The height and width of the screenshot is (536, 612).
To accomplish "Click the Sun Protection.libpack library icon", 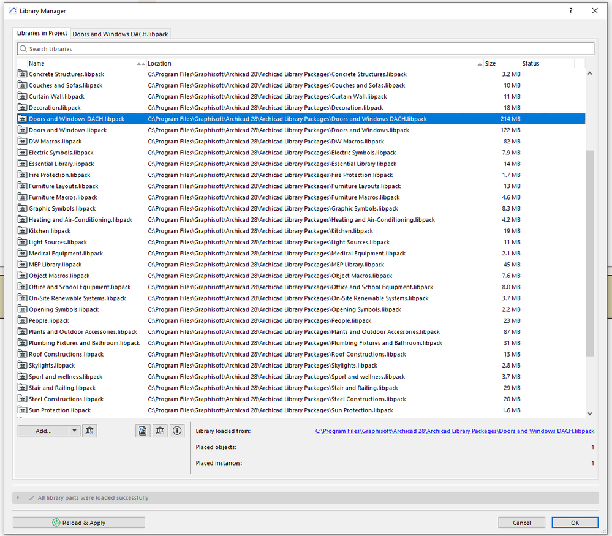I will [x=22, y=410].
